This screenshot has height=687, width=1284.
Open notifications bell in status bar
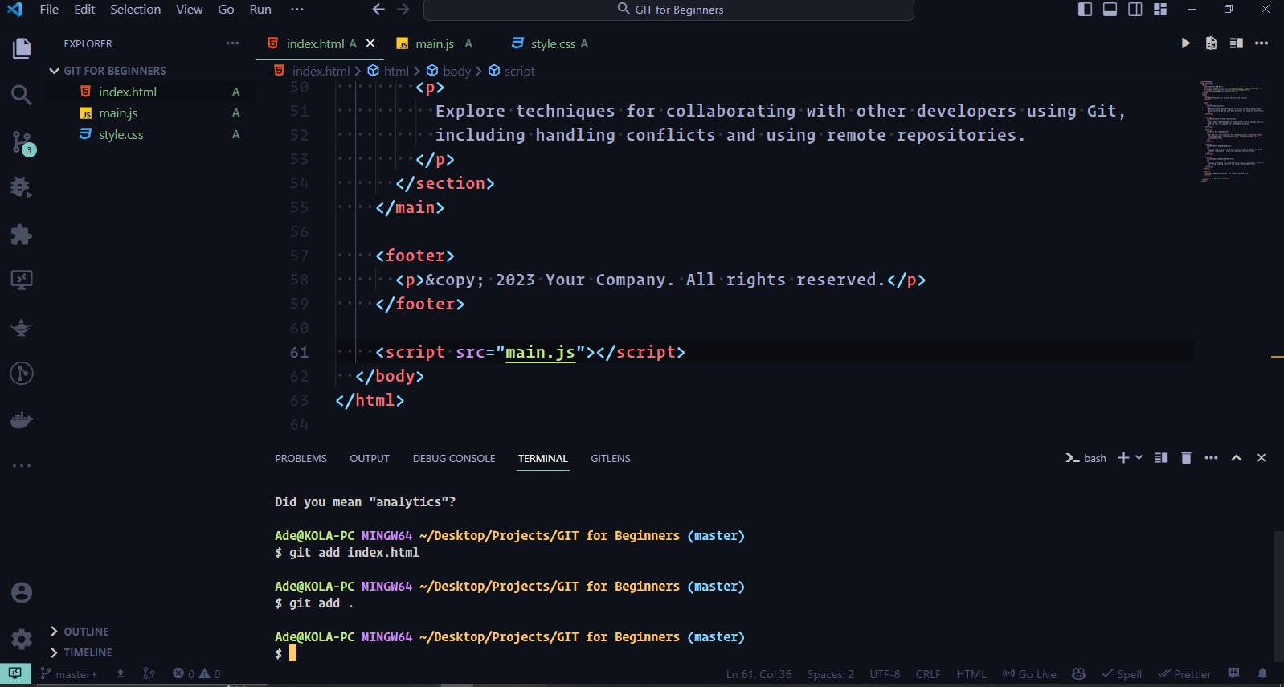[x=1262, y=673]
